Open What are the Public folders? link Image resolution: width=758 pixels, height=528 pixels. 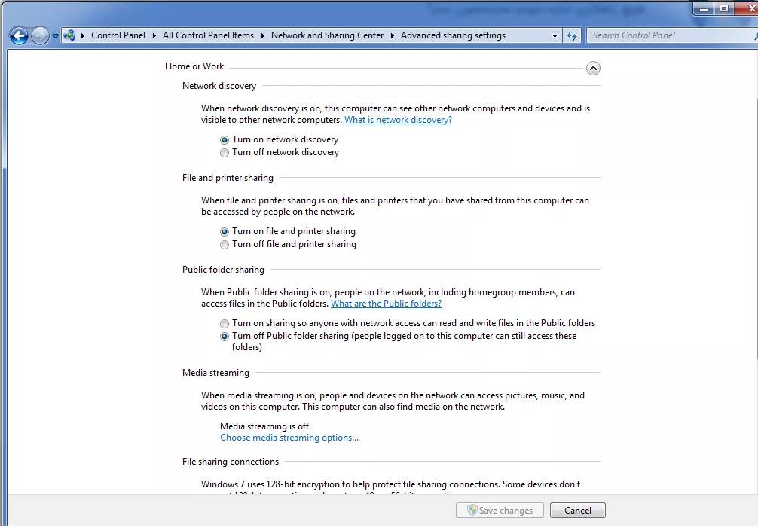386,304
